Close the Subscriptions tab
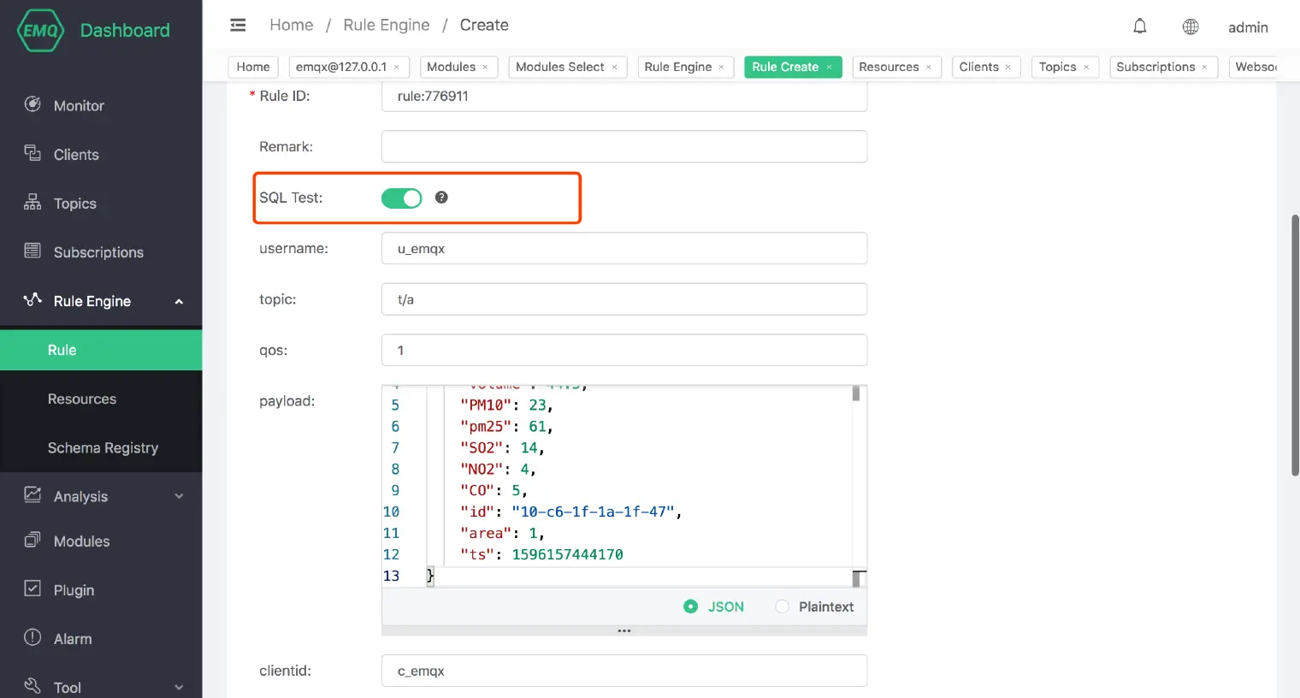The image size is (1300, 698). (1204, 68)
